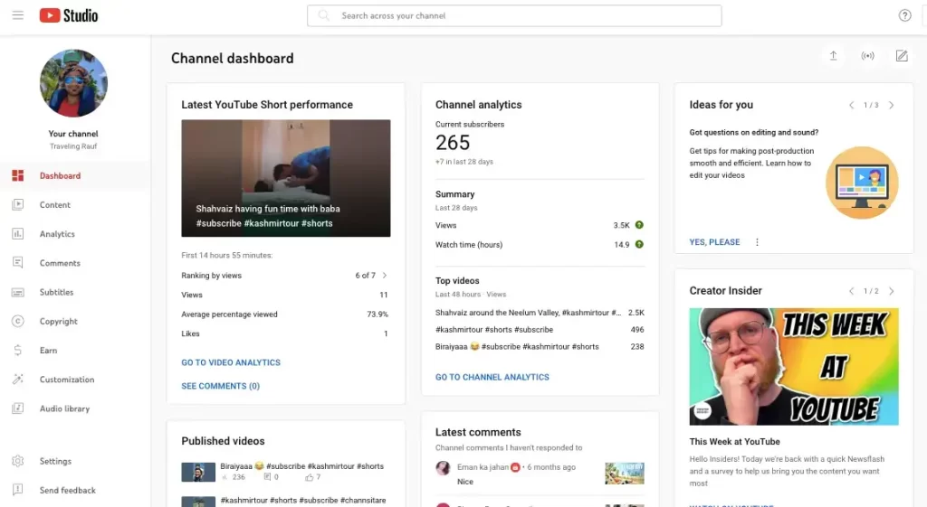Click the Content play icon in sidebar
Screen dimensions: 927x507
pos(18,204)
